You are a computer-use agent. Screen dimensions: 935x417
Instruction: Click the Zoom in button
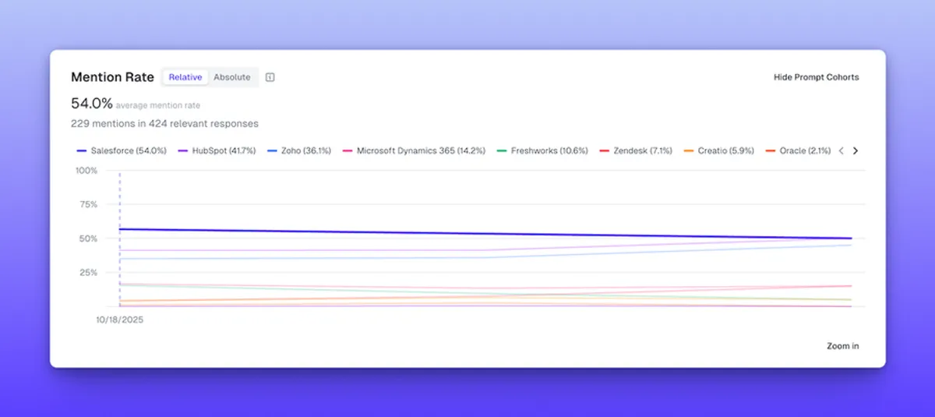coord(842,346)
